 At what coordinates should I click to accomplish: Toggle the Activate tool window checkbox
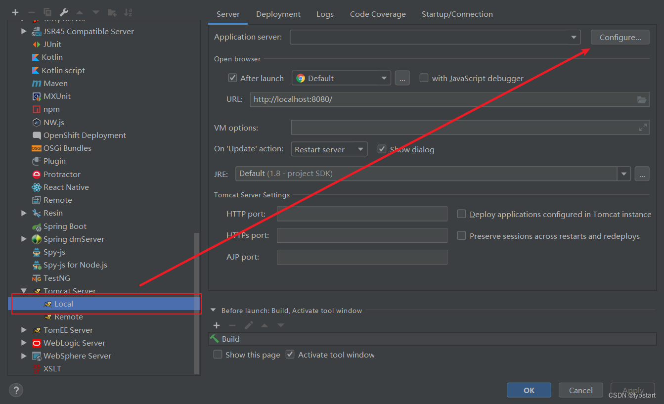click(290, 354)
